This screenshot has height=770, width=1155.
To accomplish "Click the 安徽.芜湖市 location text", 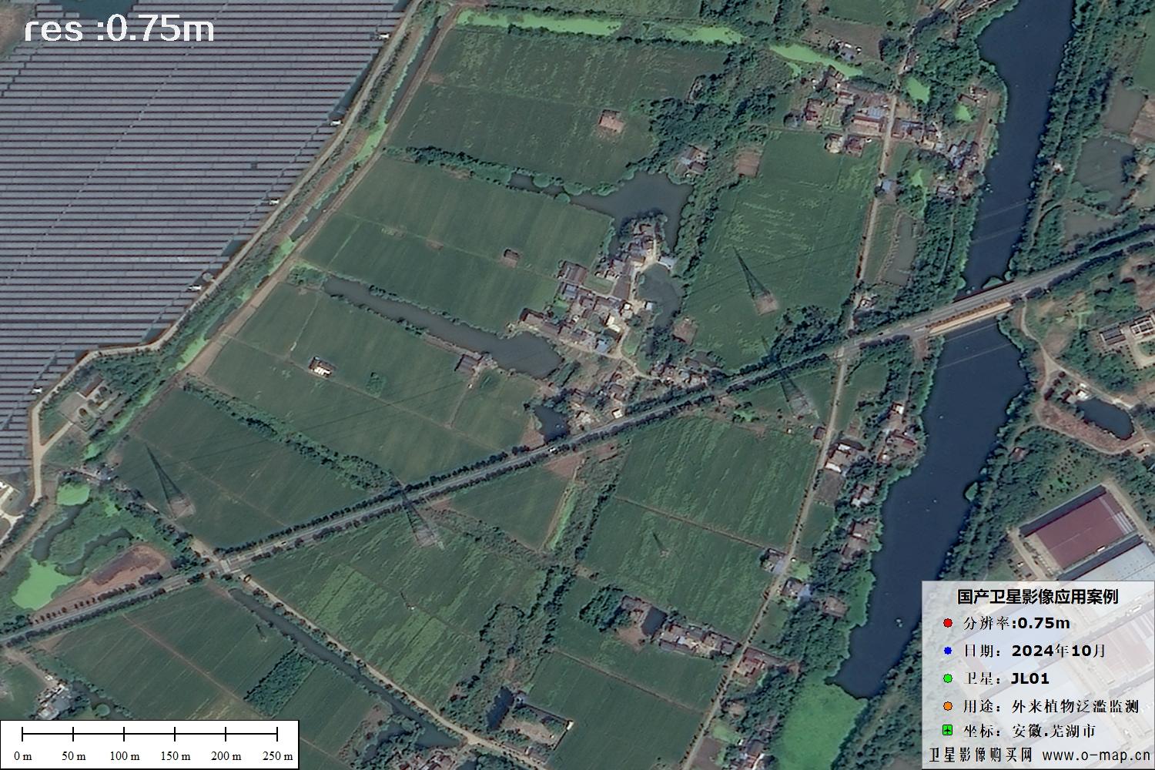I will pyautogui.click(x=1053, y=731).
